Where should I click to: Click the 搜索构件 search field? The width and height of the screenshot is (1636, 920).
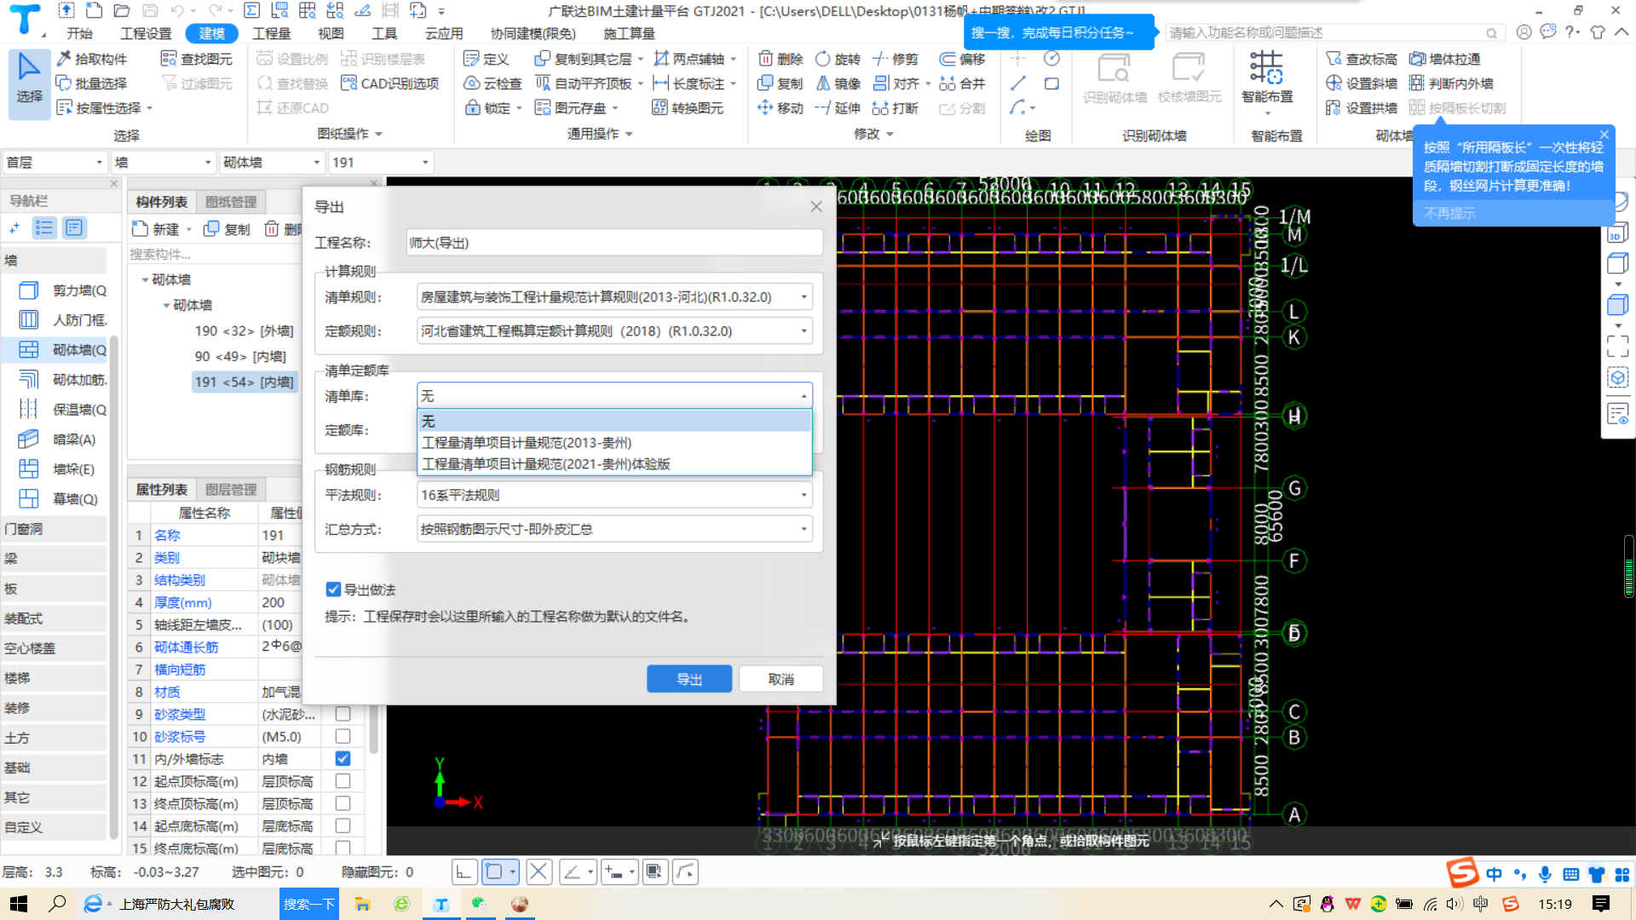click(x=213, y=255)
